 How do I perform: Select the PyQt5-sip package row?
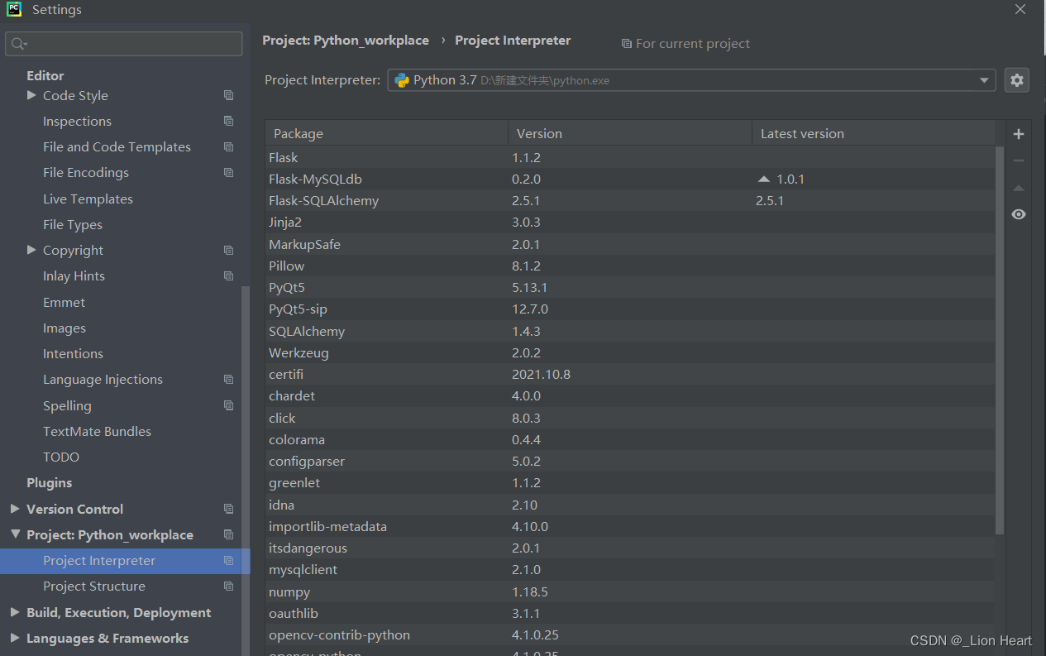click(x=630, y=309)
